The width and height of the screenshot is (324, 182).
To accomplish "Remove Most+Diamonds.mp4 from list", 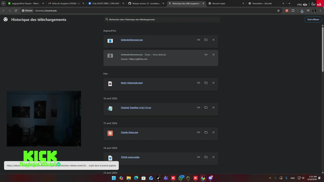I will click(x=213, y=83).
